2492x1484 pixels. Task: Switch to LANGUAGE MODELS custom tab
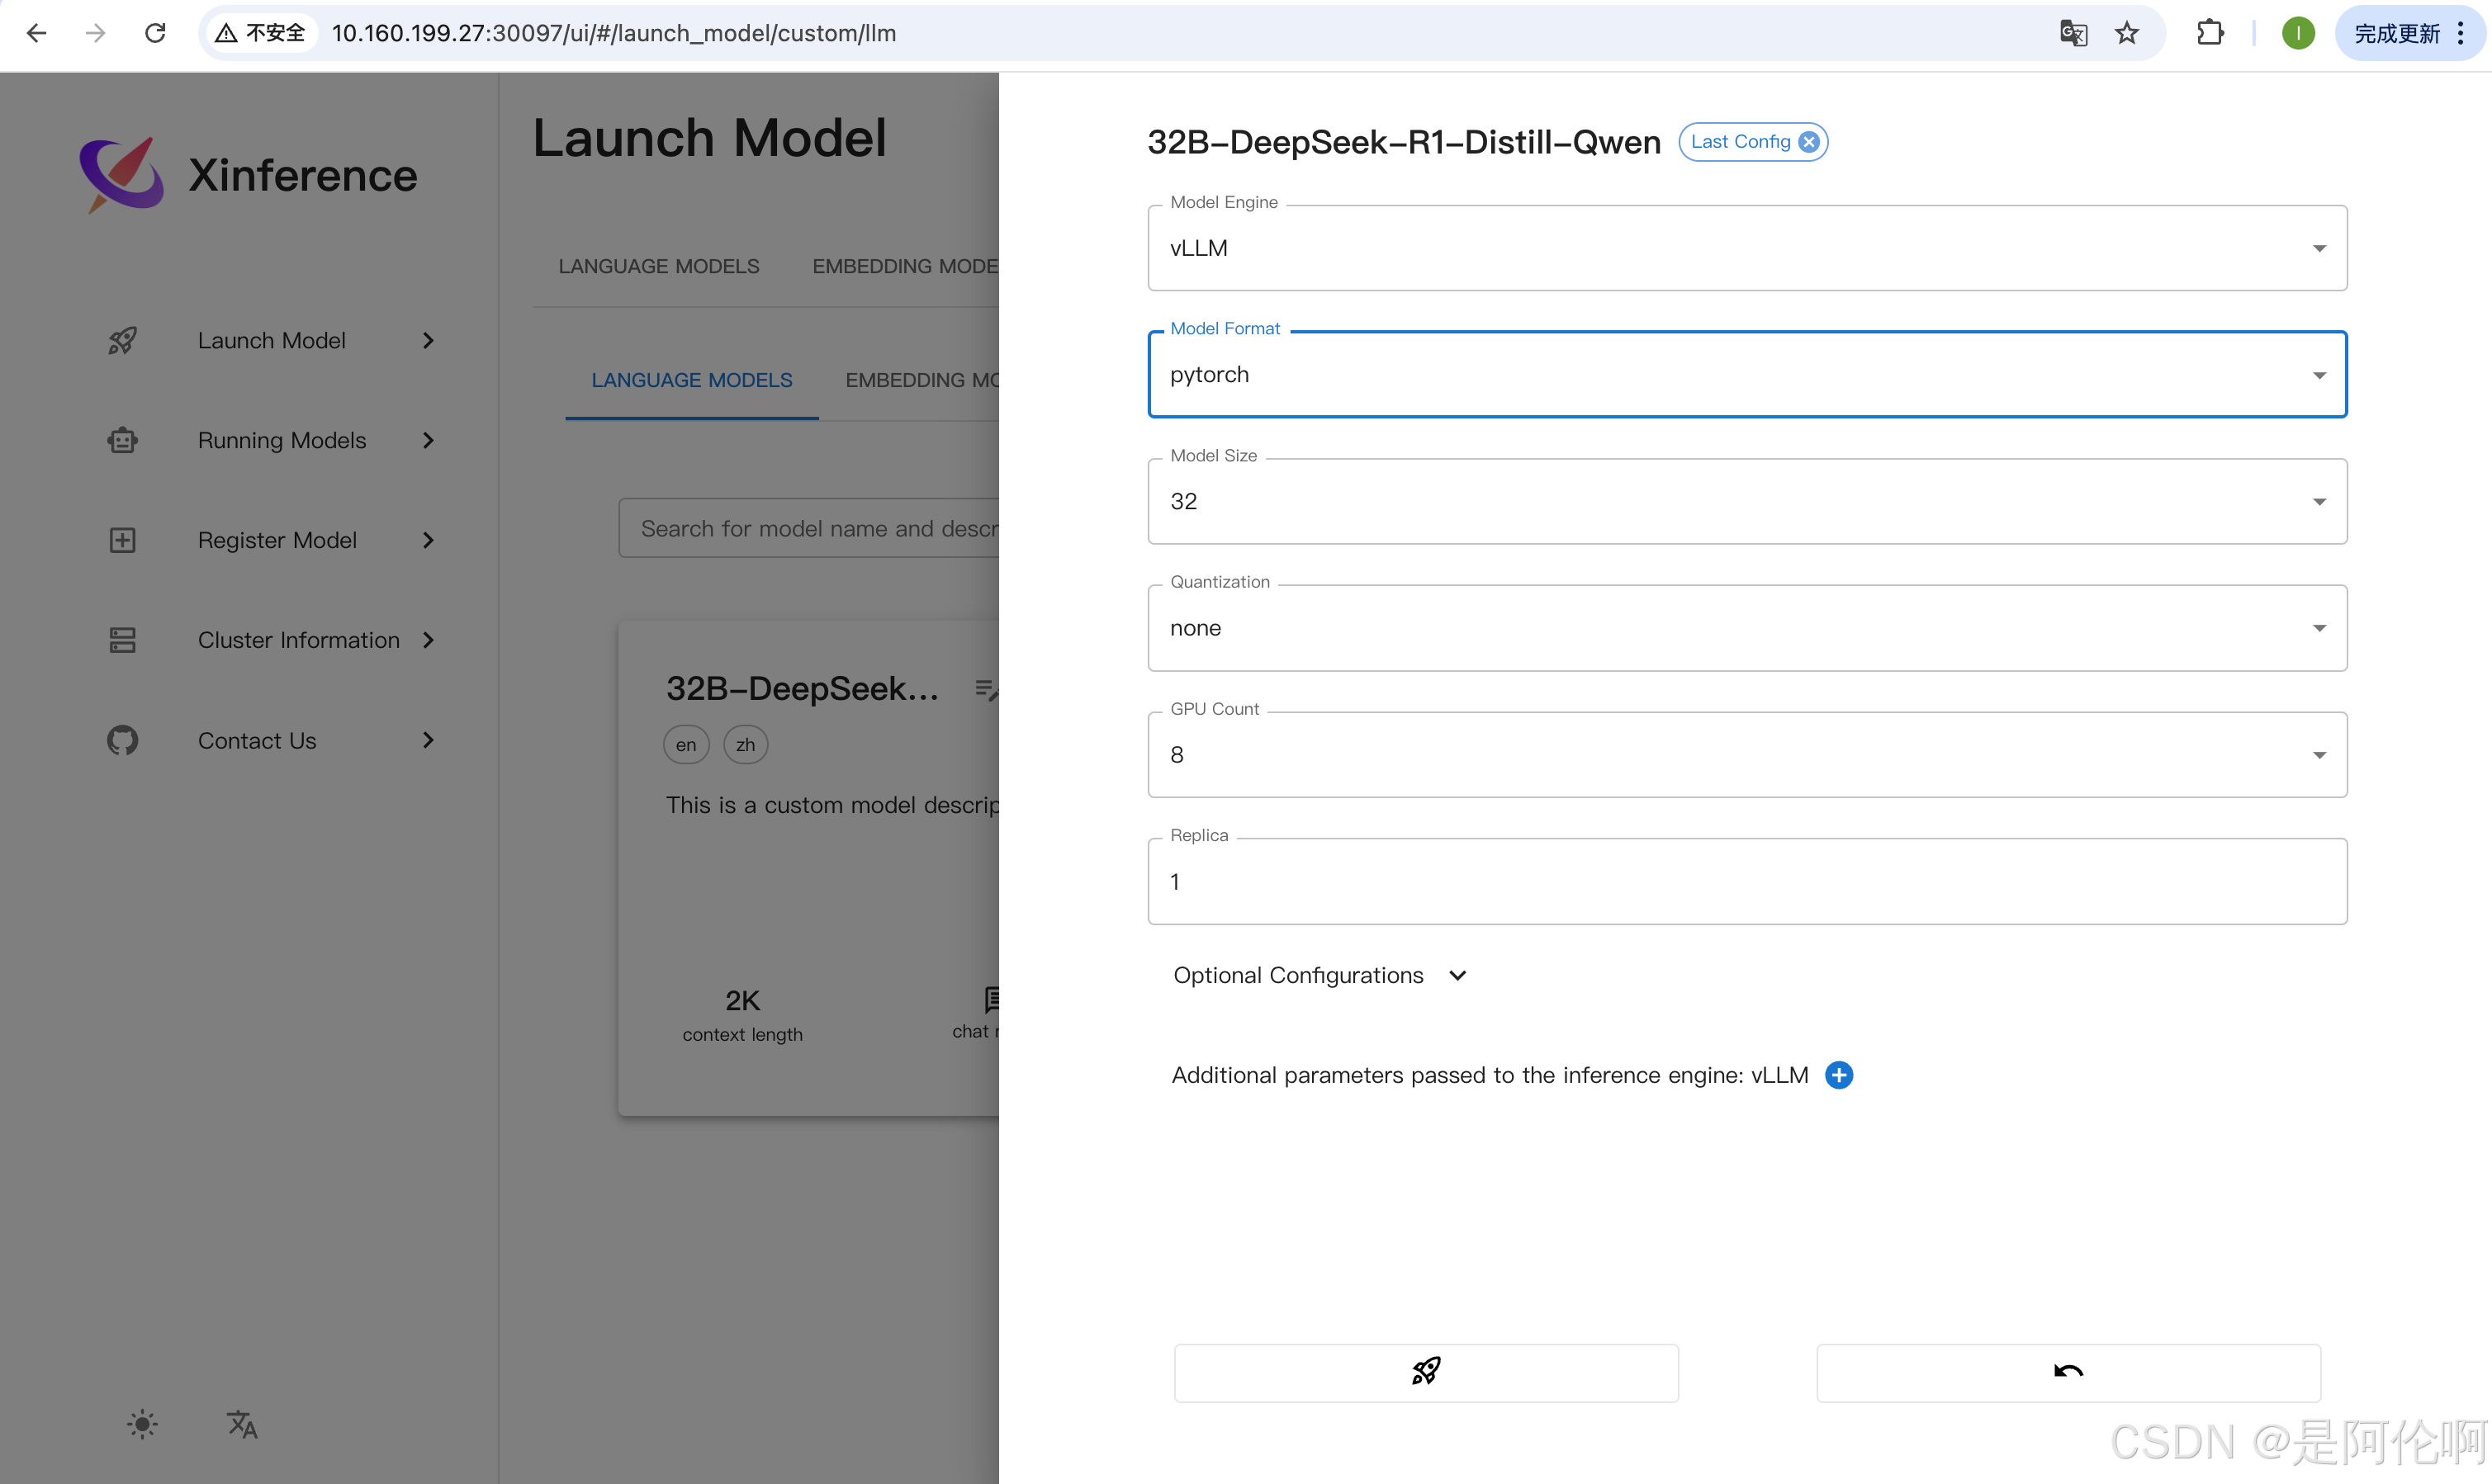pyautogui.click(x=691, y=380)
